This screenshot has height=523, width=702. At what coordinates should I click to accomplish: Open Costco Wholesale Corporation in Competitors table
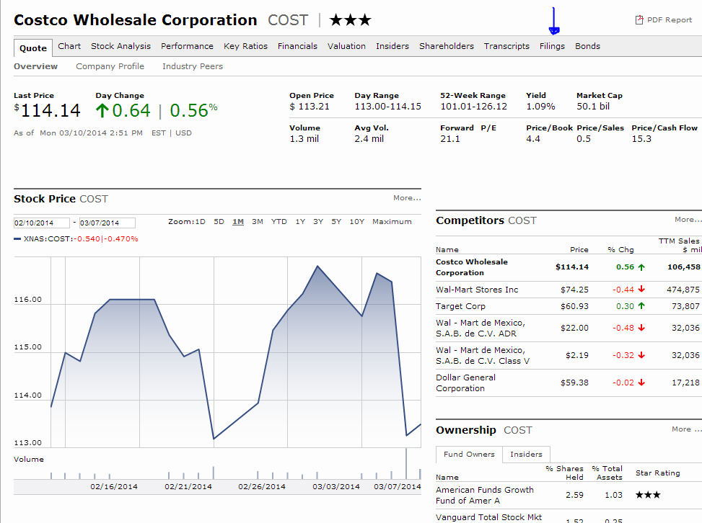(x=471, y=267)
